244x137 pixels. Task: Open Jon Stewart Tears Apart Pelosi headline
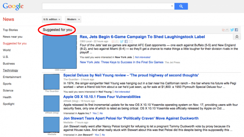131,118
